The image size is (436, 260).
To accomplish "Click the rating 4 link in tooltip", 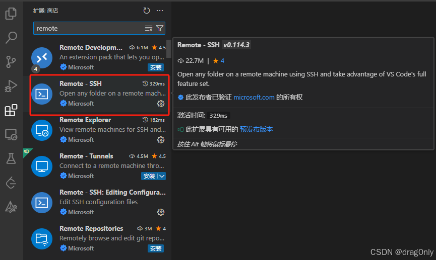I will [x=222, y=61].
